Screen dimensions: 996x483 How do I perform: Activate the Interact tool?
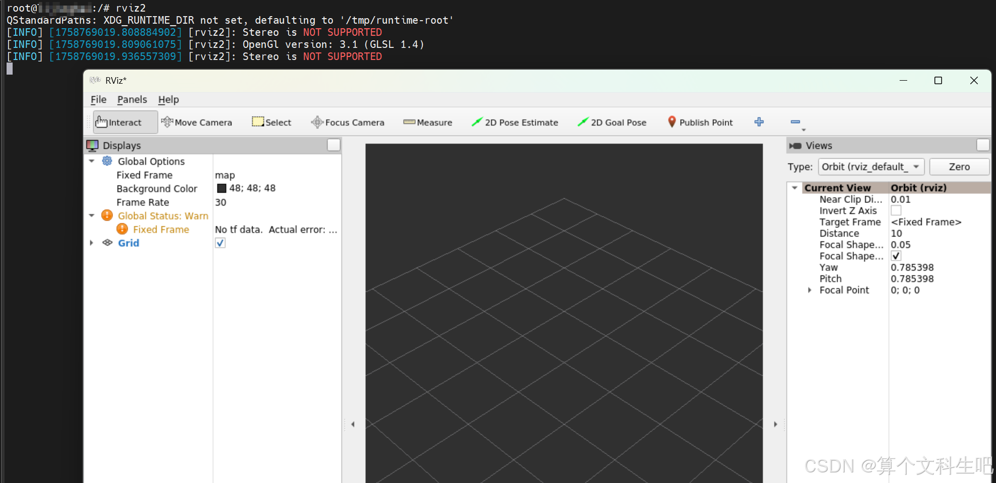(x=125, y=123)
